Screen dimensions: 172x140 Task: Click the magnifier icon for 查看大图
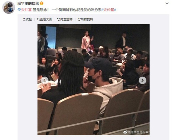[x=38, y=19]
